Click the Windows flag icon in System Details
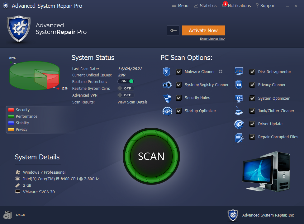This screenshot has height=224, width=304. (18, 172)
